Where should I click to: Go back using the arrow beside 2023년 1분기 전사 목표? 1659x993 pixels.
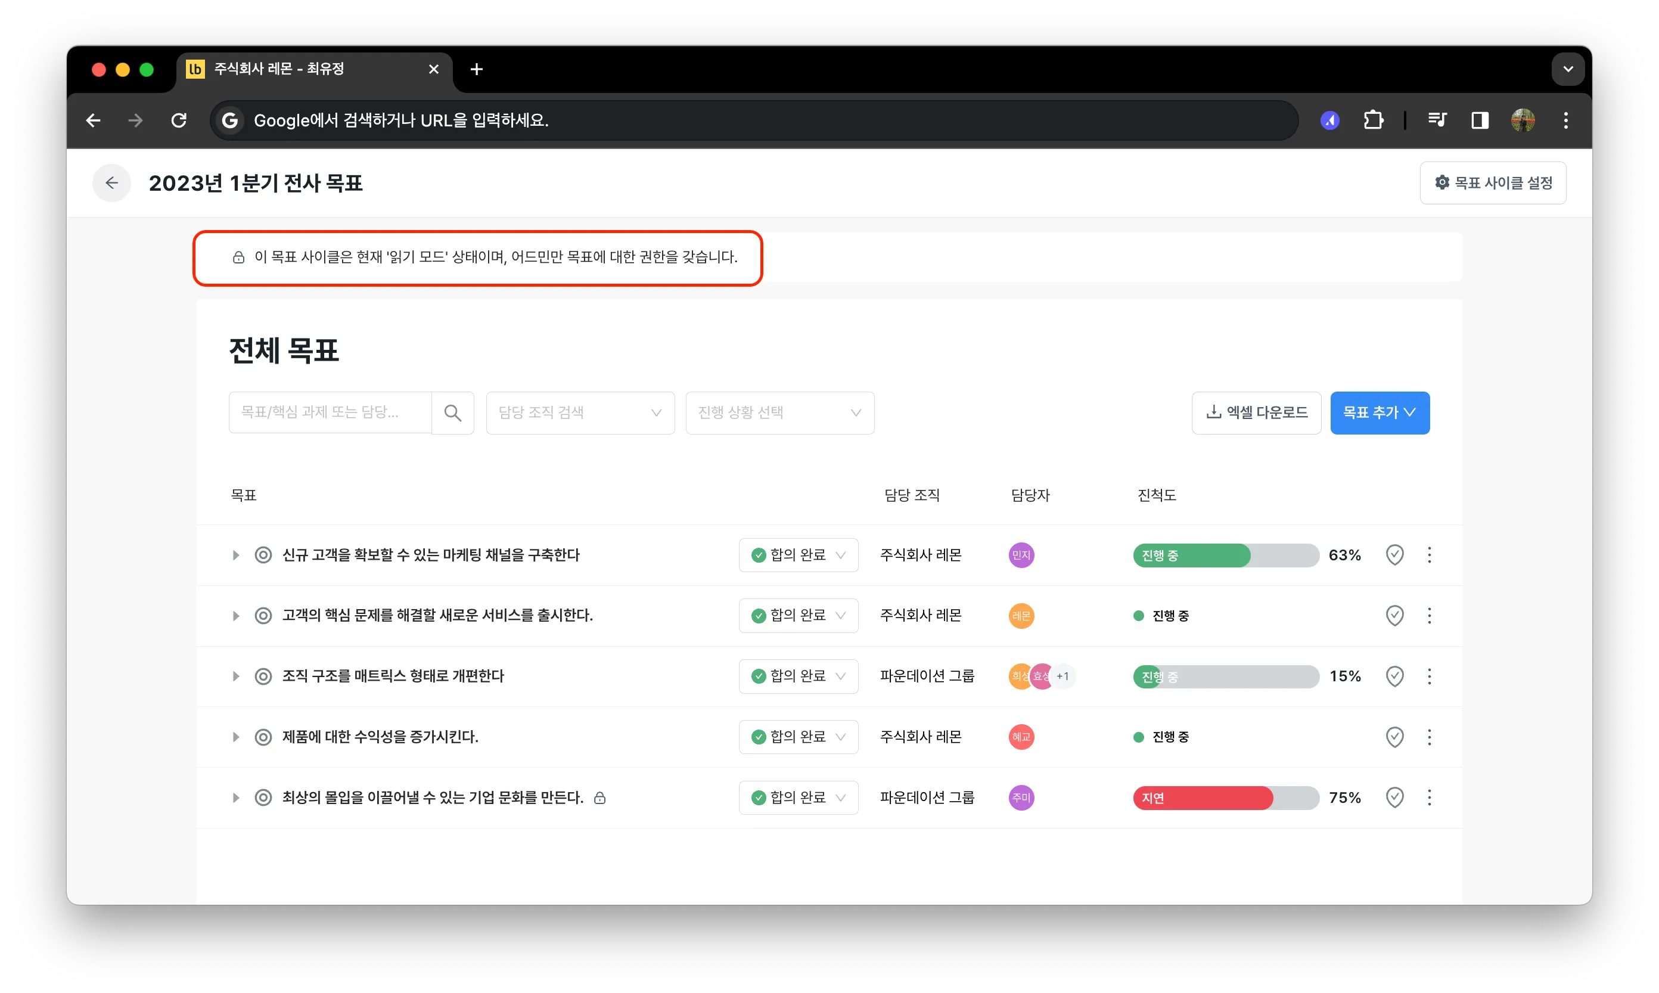point(111,182)
